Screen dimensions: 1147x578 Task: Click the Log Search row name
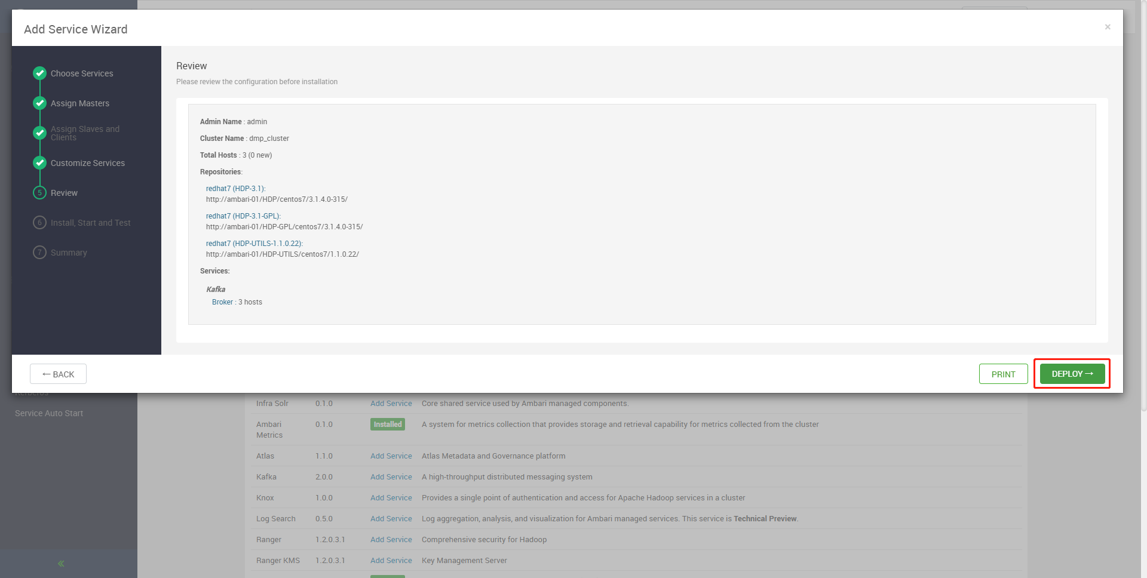[x=276, y=519]
